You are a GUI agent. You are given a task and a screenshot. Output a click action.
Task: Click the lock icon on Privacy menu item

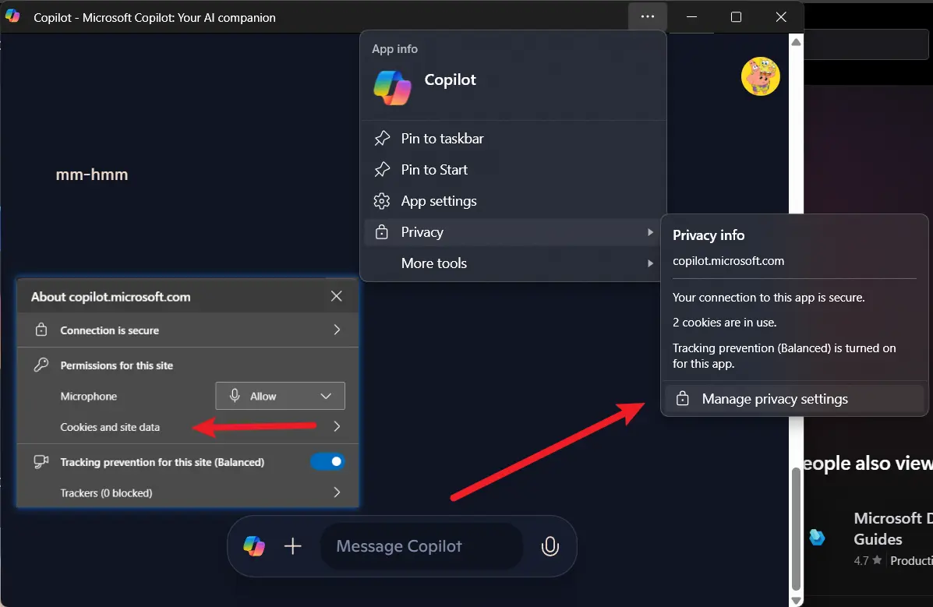(x=381, y=232)
